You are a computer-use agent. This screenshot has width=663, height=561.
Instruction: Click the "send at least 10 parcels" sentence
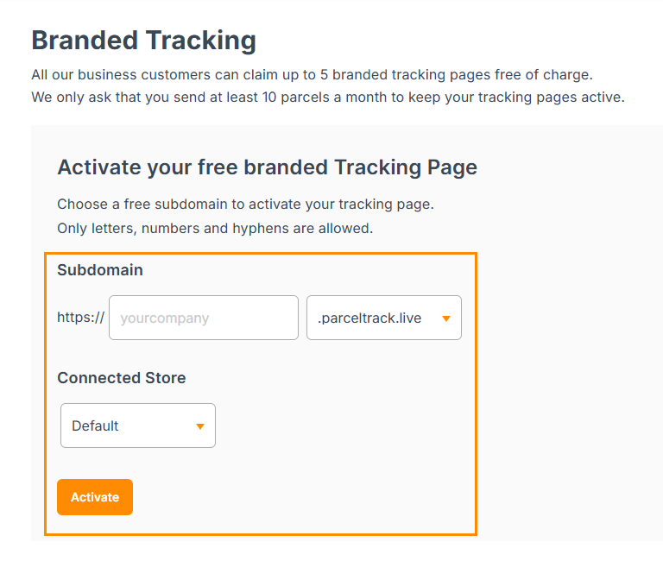click(327, 97)
